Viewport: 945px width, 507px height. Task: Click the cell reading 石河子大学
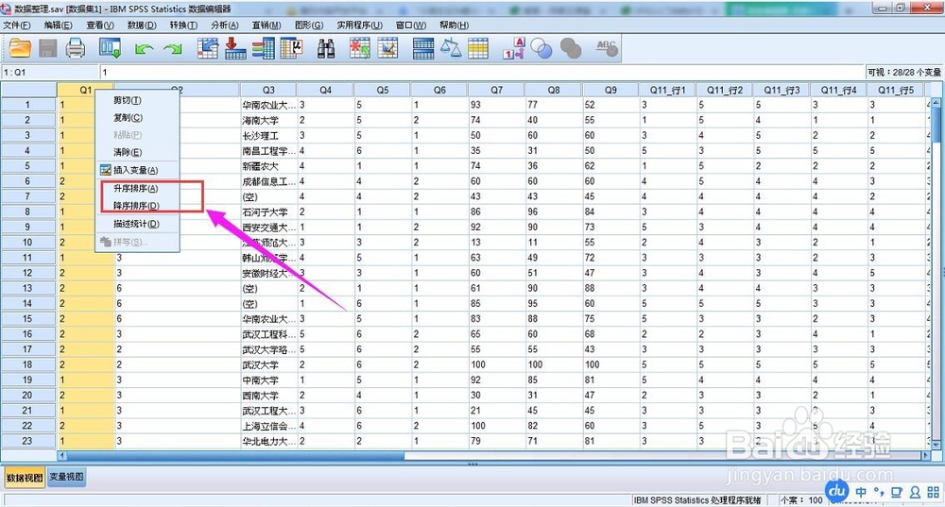click(x=268, y=211)
